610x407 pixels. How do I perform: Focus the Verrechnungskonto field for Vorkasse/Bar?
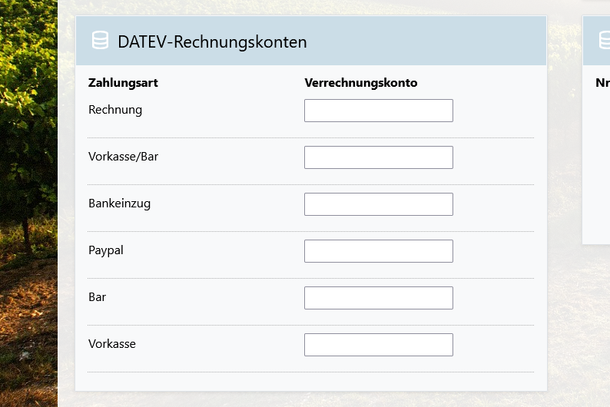378,157
